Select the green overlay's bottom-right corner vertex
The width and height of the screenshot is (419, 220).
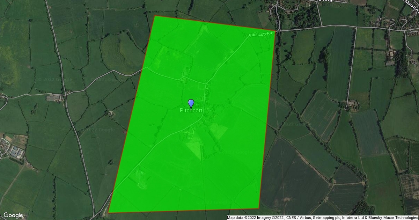[x=259, y=209]
